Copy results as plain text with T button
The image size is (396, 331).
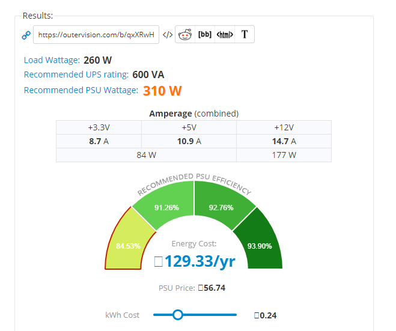coord(245,34)
